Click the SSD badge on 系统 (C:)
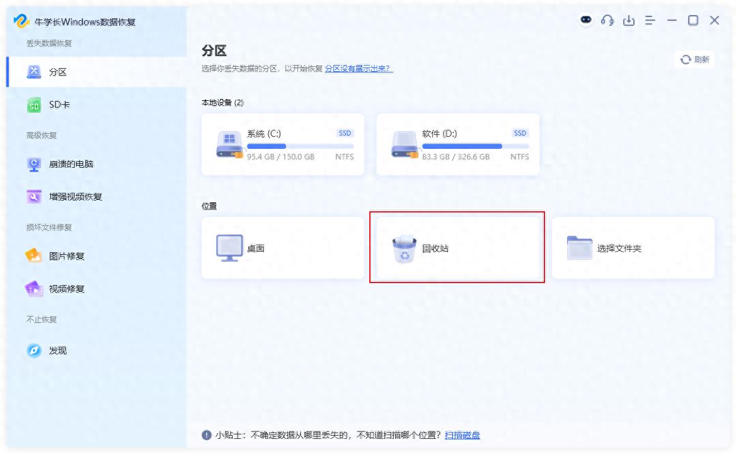 pos(345,133)
